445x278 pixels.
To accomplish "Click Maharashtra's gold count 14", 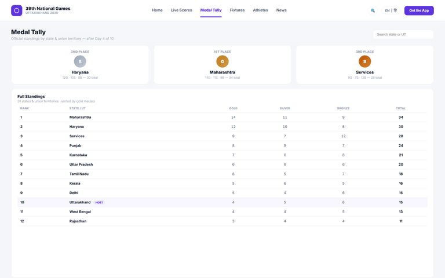I will (234, 117).
